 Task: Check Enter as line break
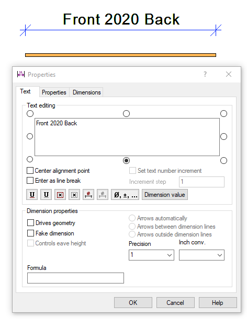[x=30, y=181]
